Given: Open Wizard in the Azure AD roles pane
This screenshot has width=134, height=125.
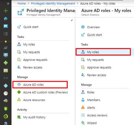Looking at the screenshot, I should (x=89, y=123).
